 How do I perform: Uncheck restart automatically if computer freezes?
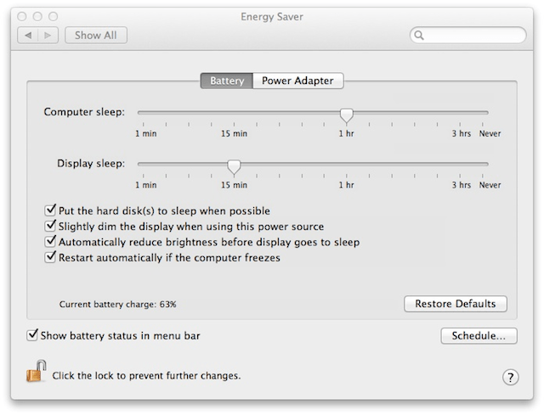pyautogui.click(x=50, y=257)
